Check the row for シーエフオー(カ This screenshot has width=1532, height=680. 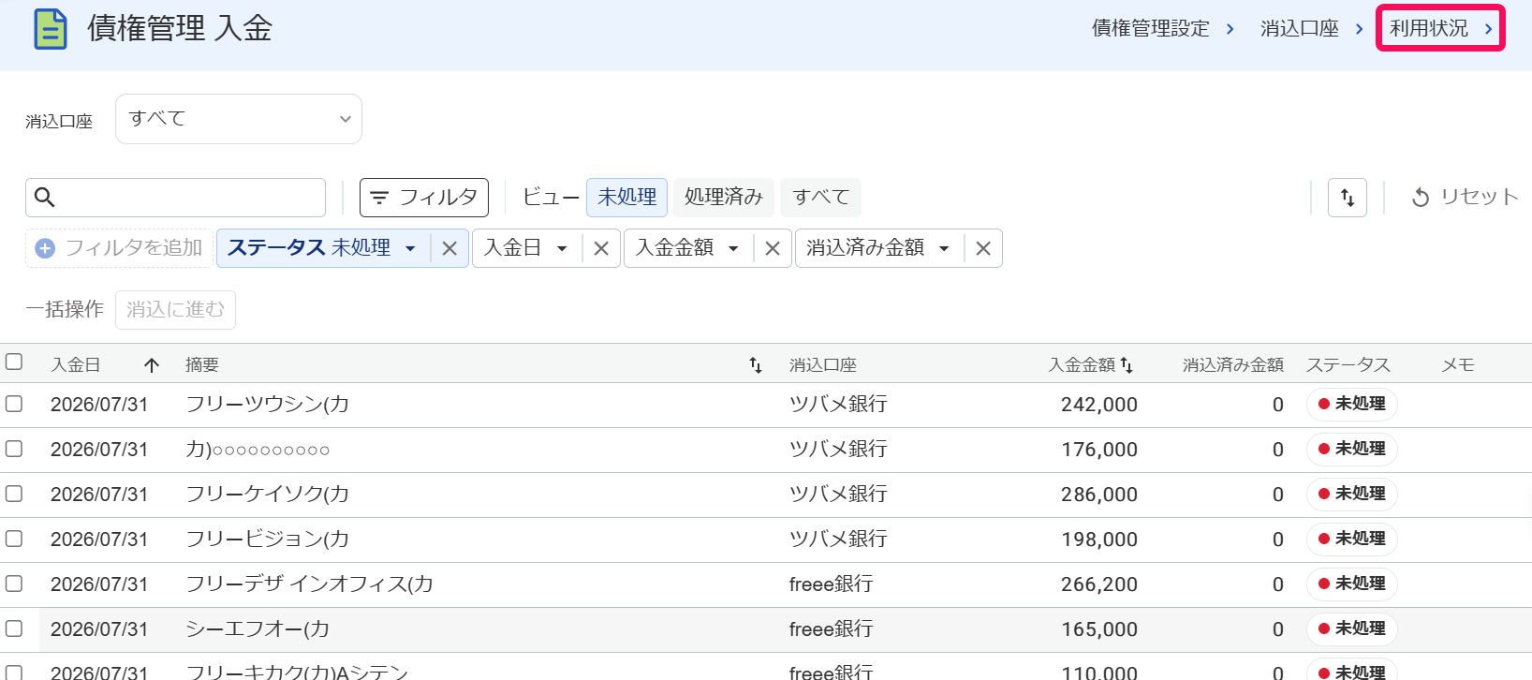click(x=14, y=628)
